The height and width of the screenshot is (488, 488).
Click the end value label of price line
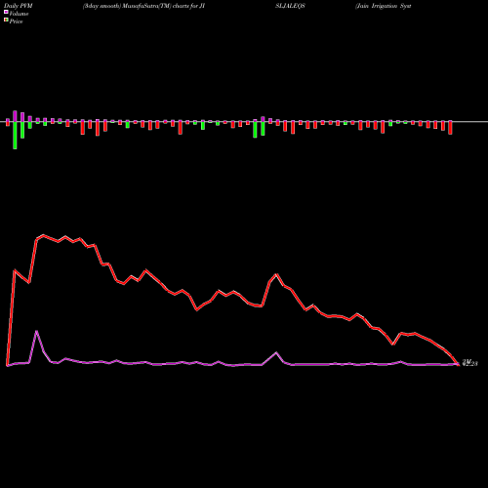click(x=469, y=363)
